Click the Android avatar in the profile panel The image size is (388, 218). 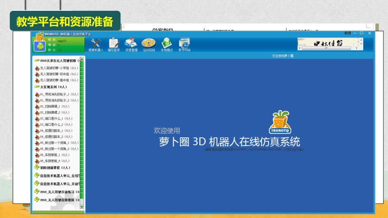40,46
